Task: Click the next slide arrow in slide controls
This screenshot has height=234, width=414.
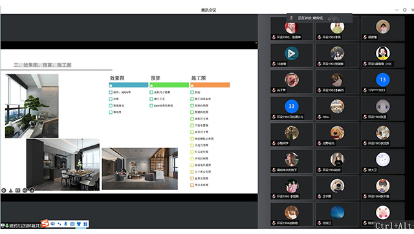Action: [x=32, y=190]
